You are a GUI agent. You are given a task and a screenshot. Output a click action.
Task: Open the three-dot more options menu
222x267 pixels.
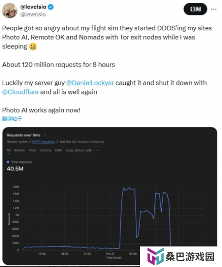click(214, 9)
